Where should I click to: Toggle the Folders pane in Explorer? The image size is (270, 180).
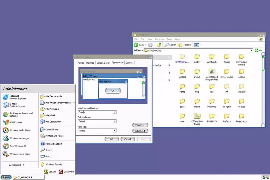(x=185, y=45)
